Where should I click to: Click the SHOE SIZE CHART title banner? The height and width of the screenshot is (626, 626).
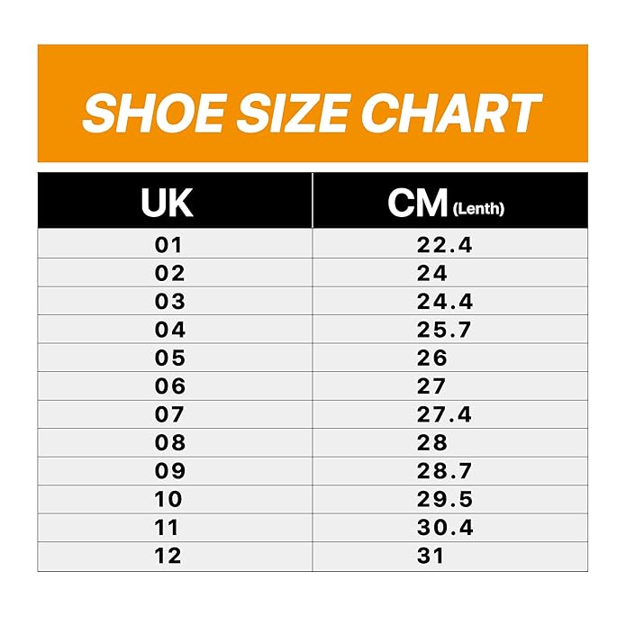click(x=313, y=112)
